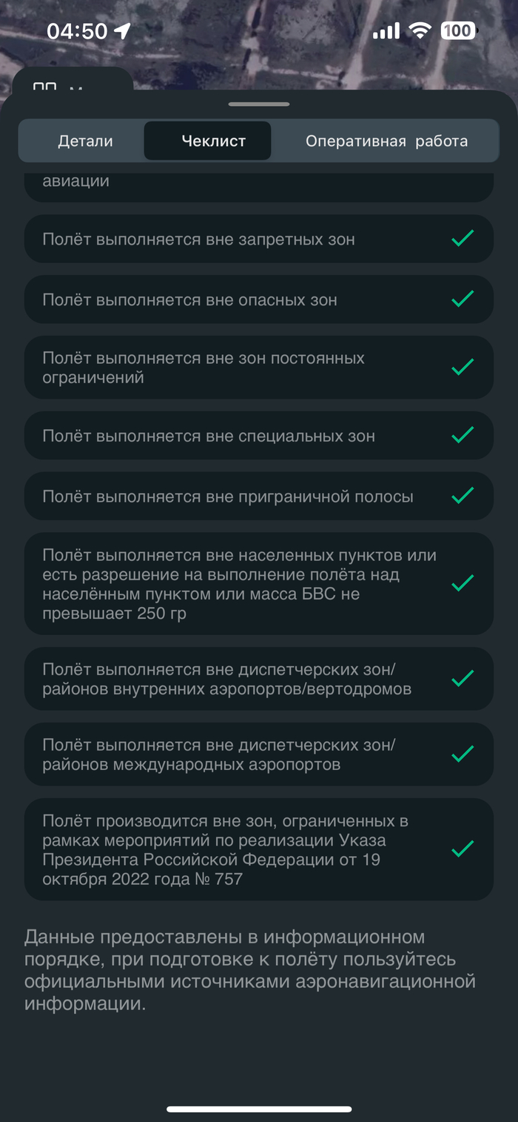Tap the location arrow beside the clock
518x1122 pixels.
coord(122,30)
